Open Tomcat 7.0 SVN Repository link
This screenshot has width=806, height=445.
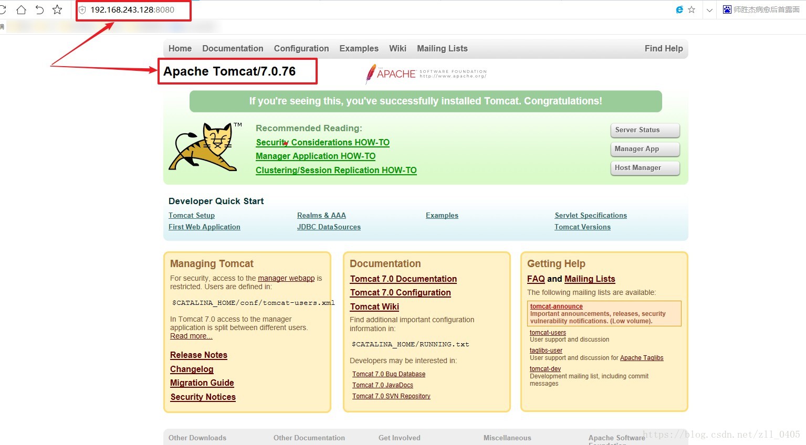[x=391, y=396]
